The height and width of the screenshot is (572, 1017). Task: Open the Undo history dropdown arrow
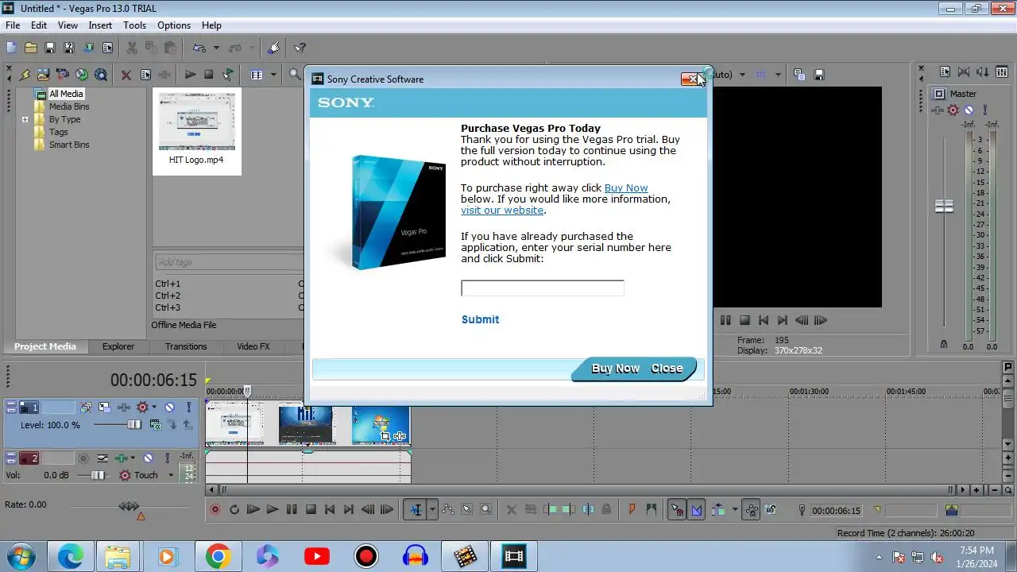216,48
